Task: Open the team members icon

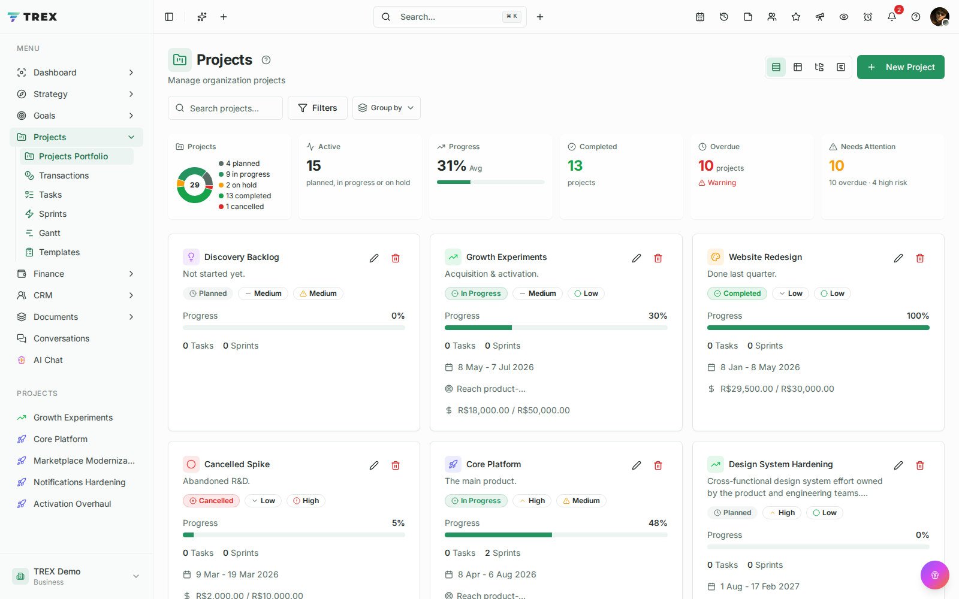Action: point(772,17)
